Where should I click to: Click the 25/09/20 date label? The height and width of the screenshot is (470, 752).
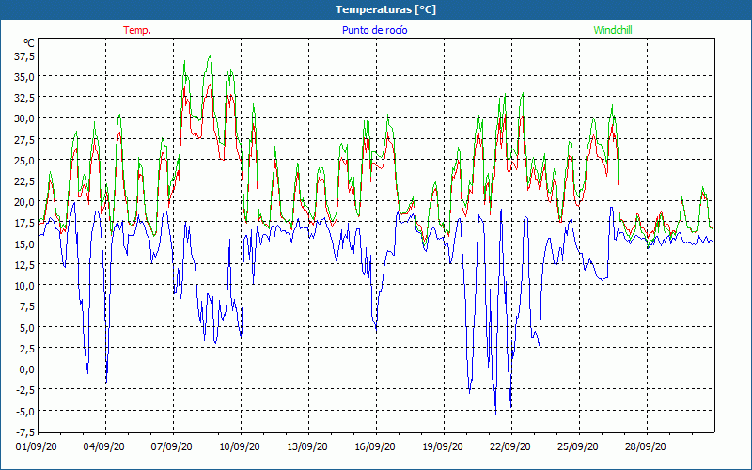pyautogui.click(x=578, y=446)
